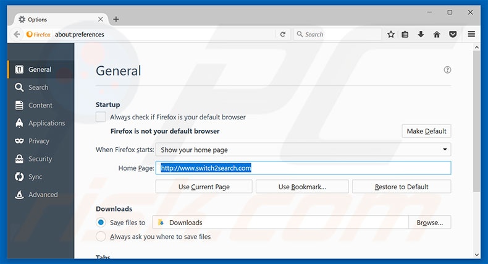Click the toolbar Search box
Image resolution: width=488 pixels, height=264 pixels.
pos(337,34)
